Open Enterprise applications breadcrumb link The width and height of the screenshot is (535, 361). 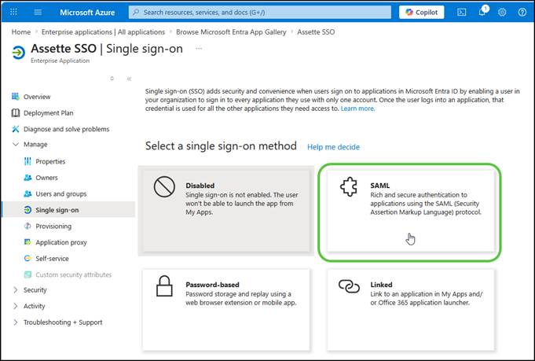coord(103,32)
